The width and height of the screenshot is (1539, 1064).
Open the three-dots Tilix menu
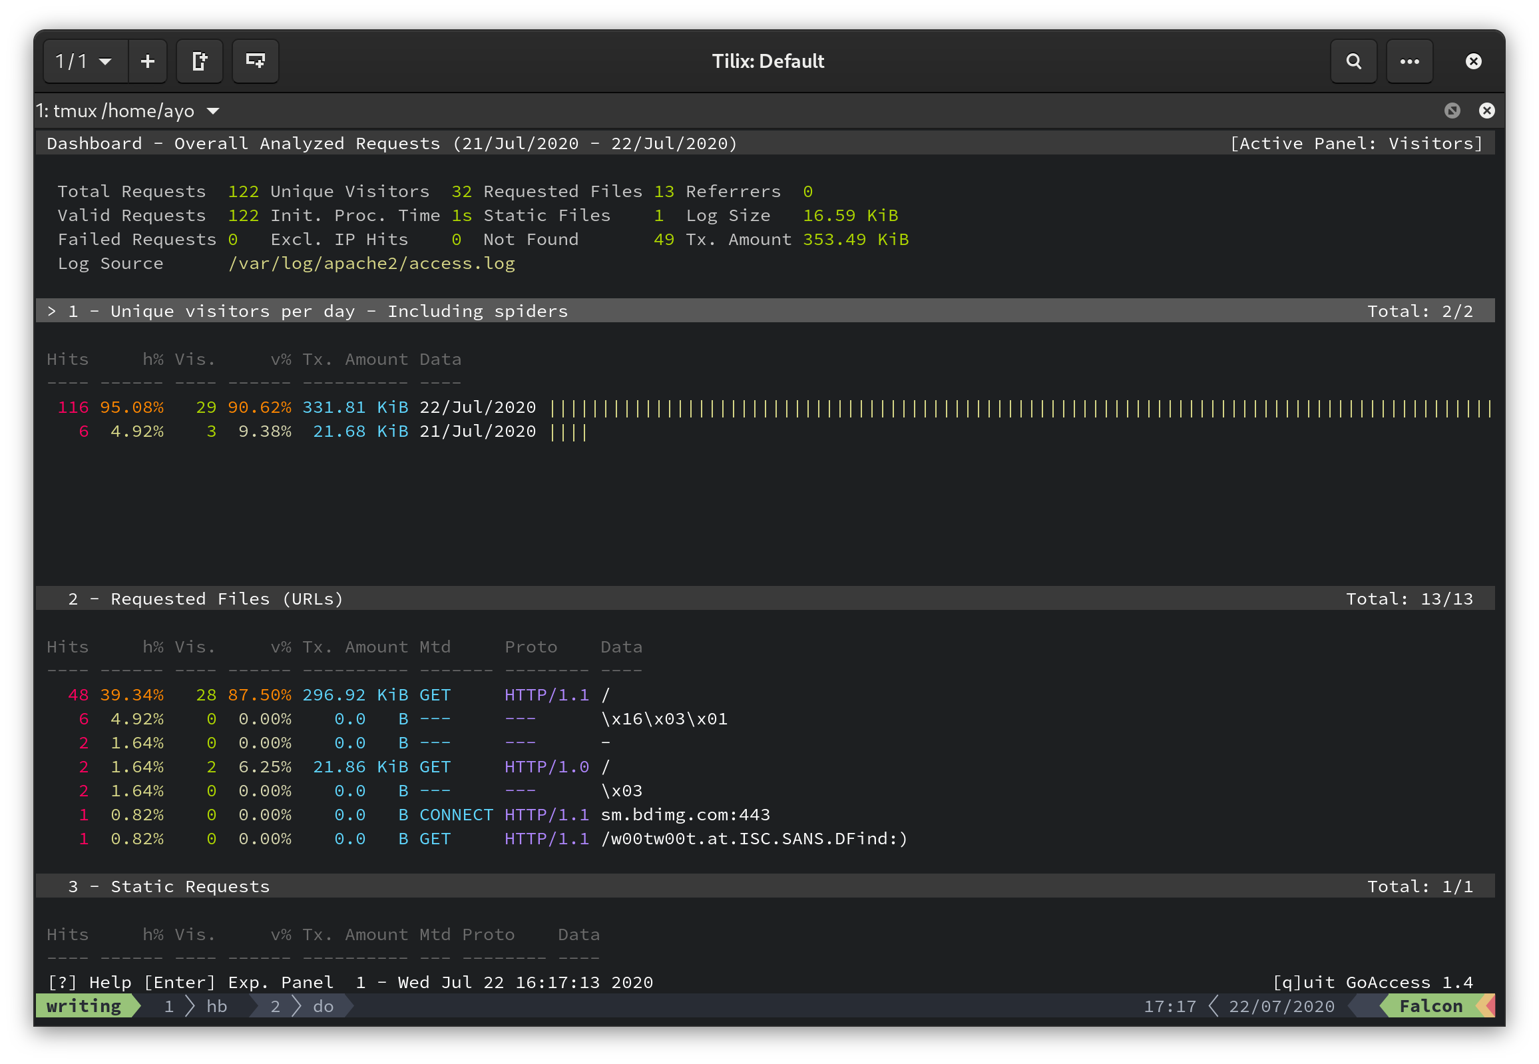[1409, 61]
